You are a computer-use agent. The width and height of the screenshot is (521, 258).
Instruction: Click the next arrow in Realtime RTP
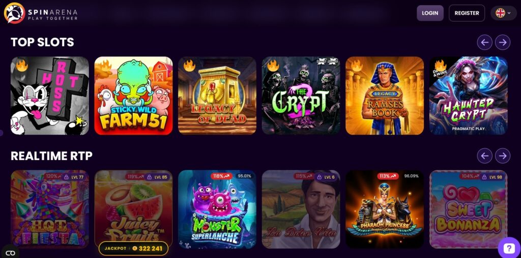pos(502,156)
